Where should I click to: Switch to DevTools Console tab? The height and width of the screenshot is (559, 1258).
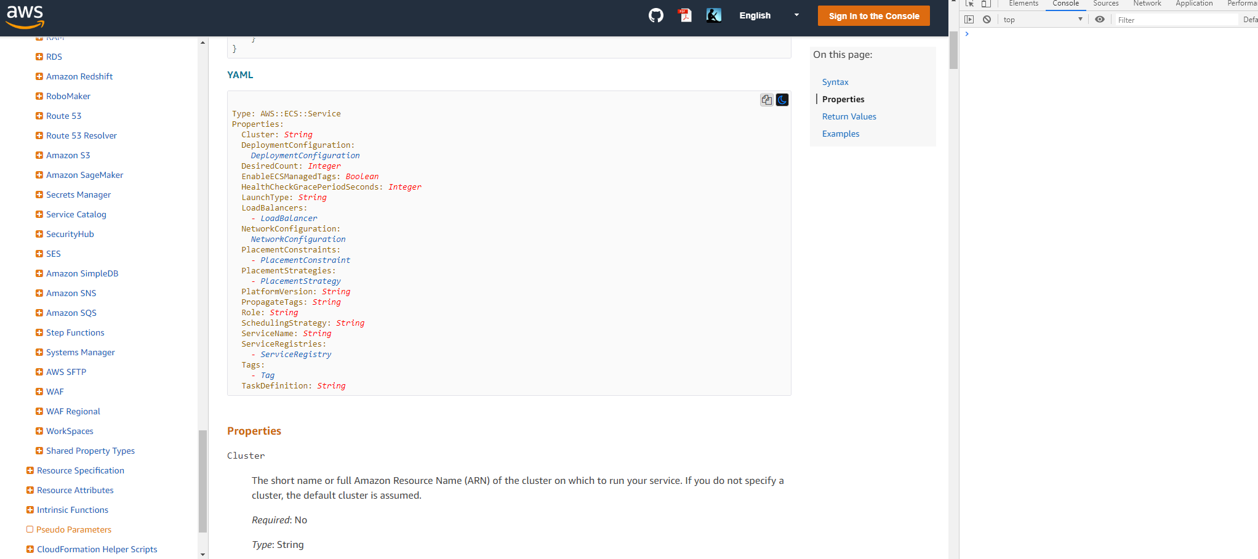(1065, 4)
